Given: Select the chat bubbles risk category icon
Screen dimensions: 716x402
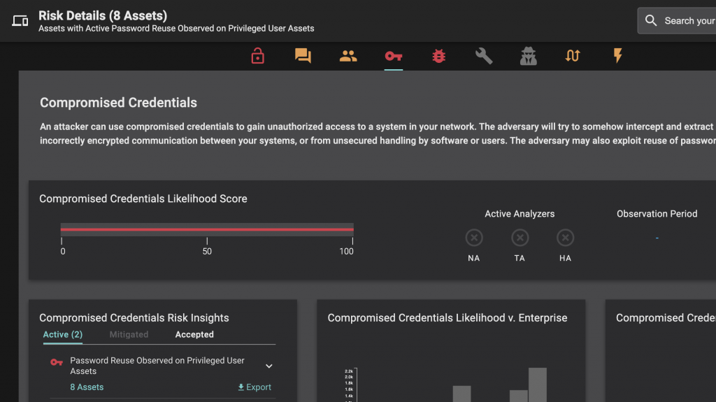Looking at the screenshot, I should click(x=303, y=56).
